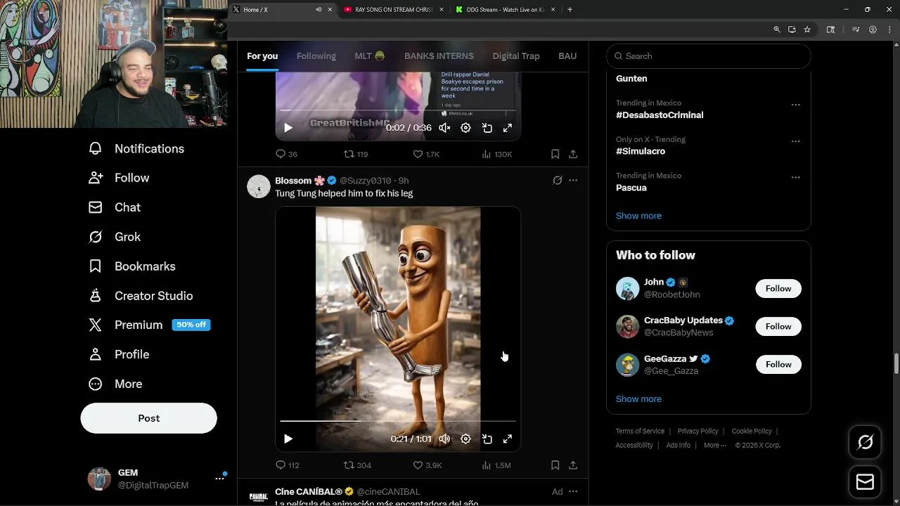Reply to Blossom's post with 112 replies
The image size is (900, 506).
coord(287,465)
